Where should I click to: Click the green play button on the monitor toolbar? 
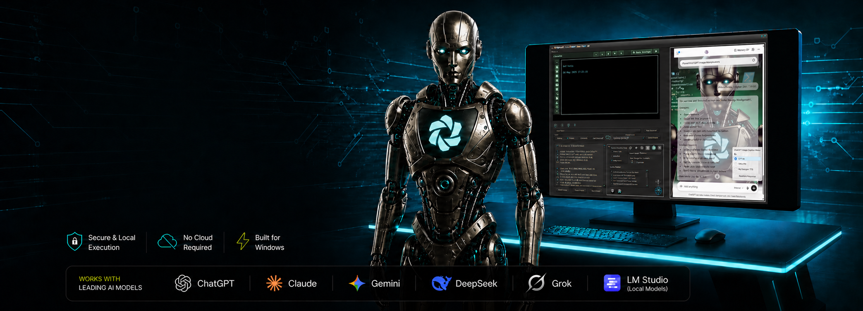pos(656,52)
